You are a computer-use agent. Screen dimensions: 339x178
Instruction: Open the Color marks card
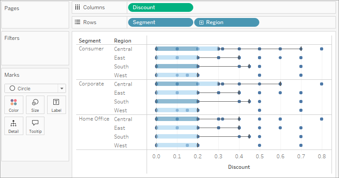(x=14, y=105)
